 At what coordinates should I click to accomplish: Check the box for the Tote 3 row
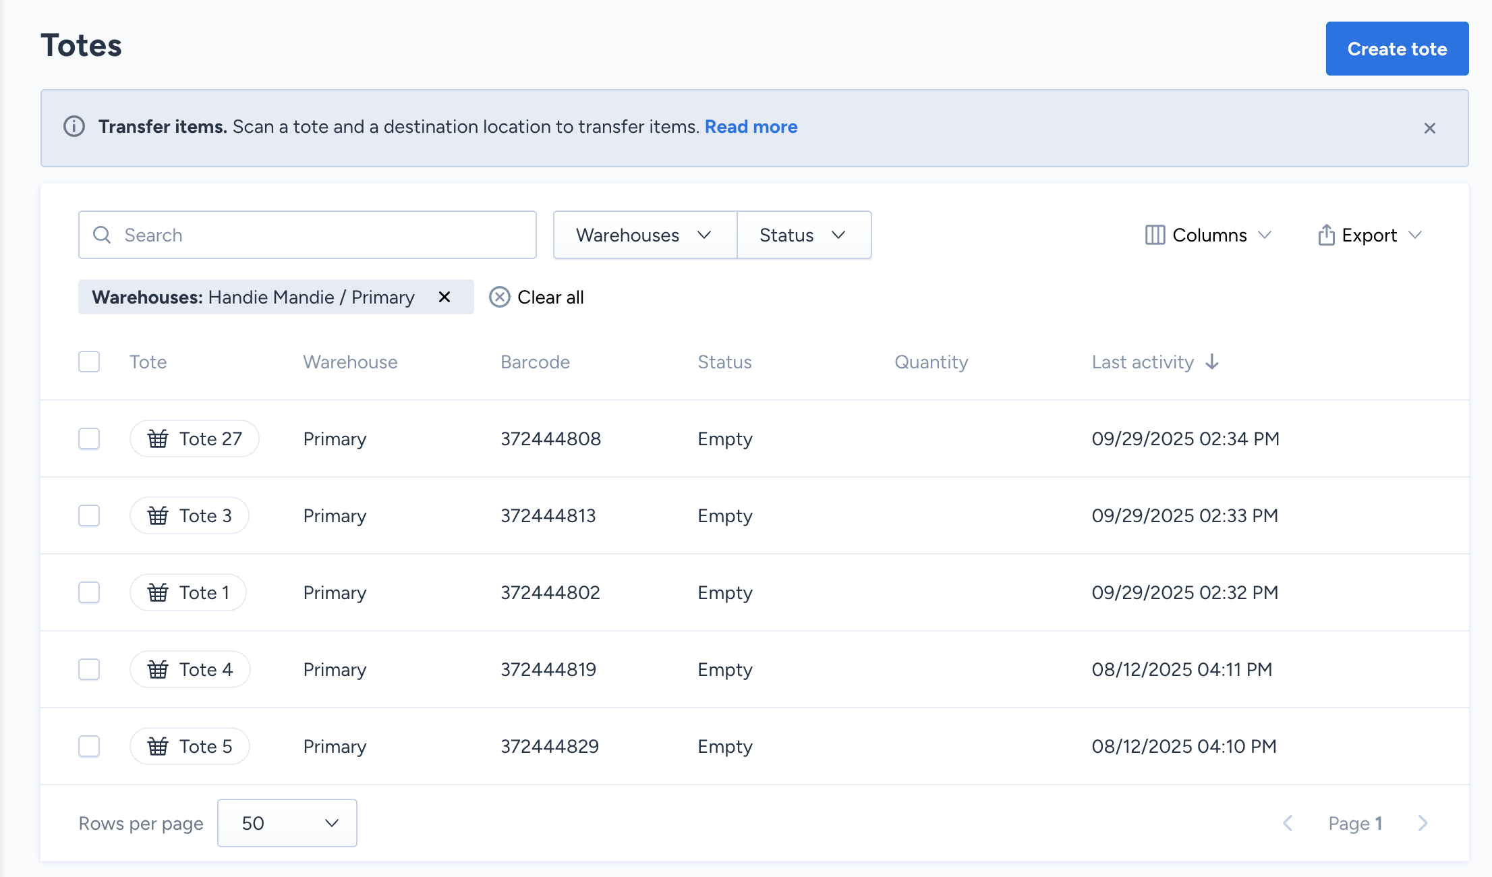(89, 515)
